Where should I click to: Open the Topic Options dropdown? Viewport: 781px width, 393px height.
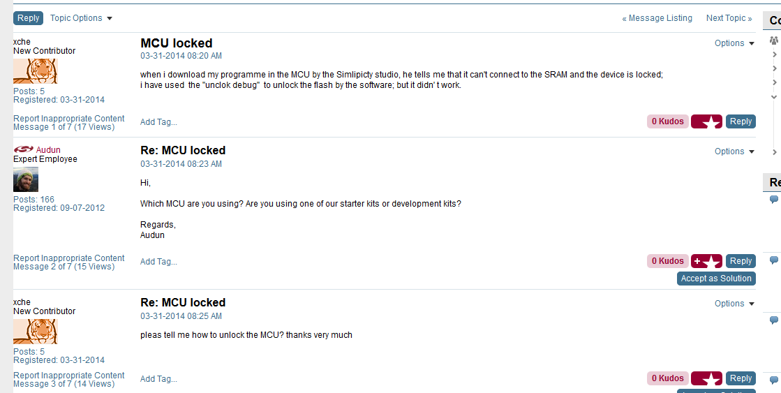tap(81, 18)
